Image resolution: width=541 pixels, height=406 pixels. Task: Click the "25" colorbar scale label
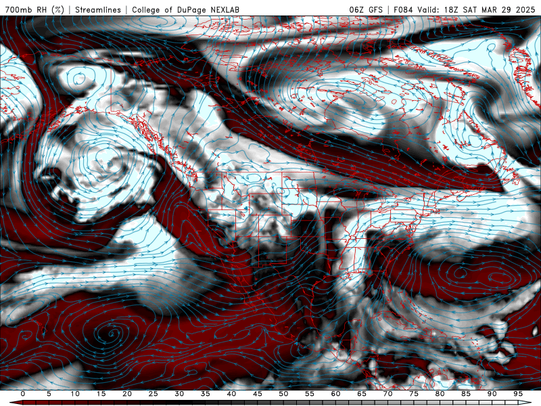[154, 394]
